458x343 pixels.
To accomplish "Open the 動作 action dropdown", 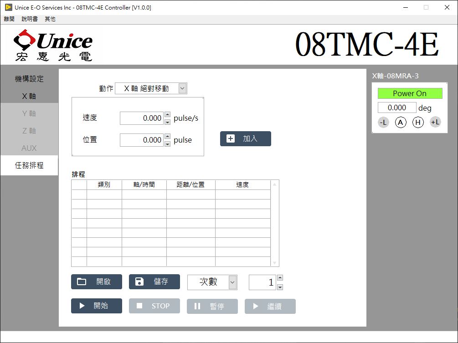I will 182,88.
